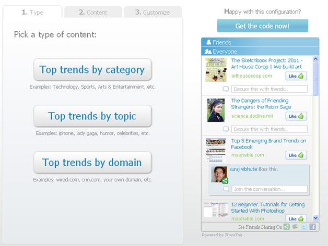Select the Friends section header
328x246 pixels.
click(x=260, y=42)
